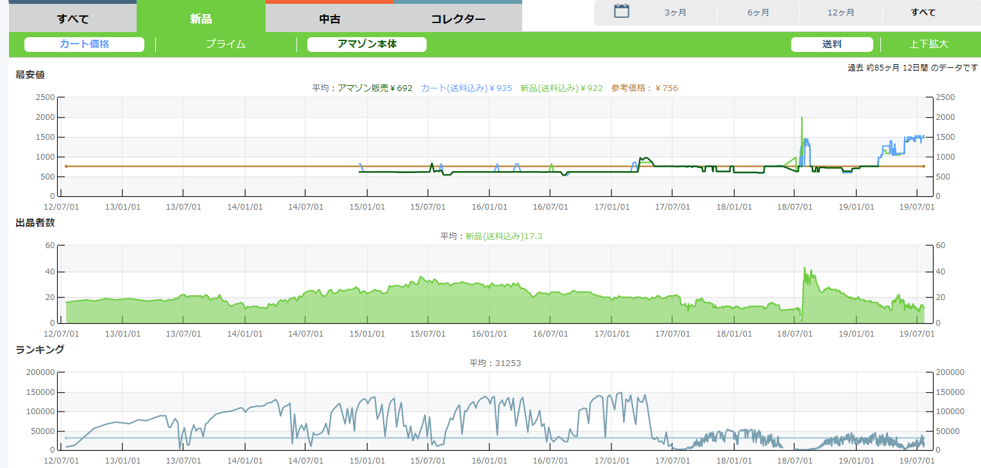Toggle the 送料 option
Image resolution: width=981 pixels, height=468 pixels.
[832, 44]
